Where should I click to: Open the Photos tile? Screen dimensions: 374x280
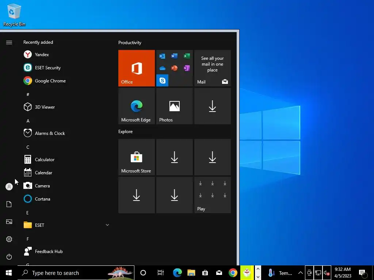(174, 106)
